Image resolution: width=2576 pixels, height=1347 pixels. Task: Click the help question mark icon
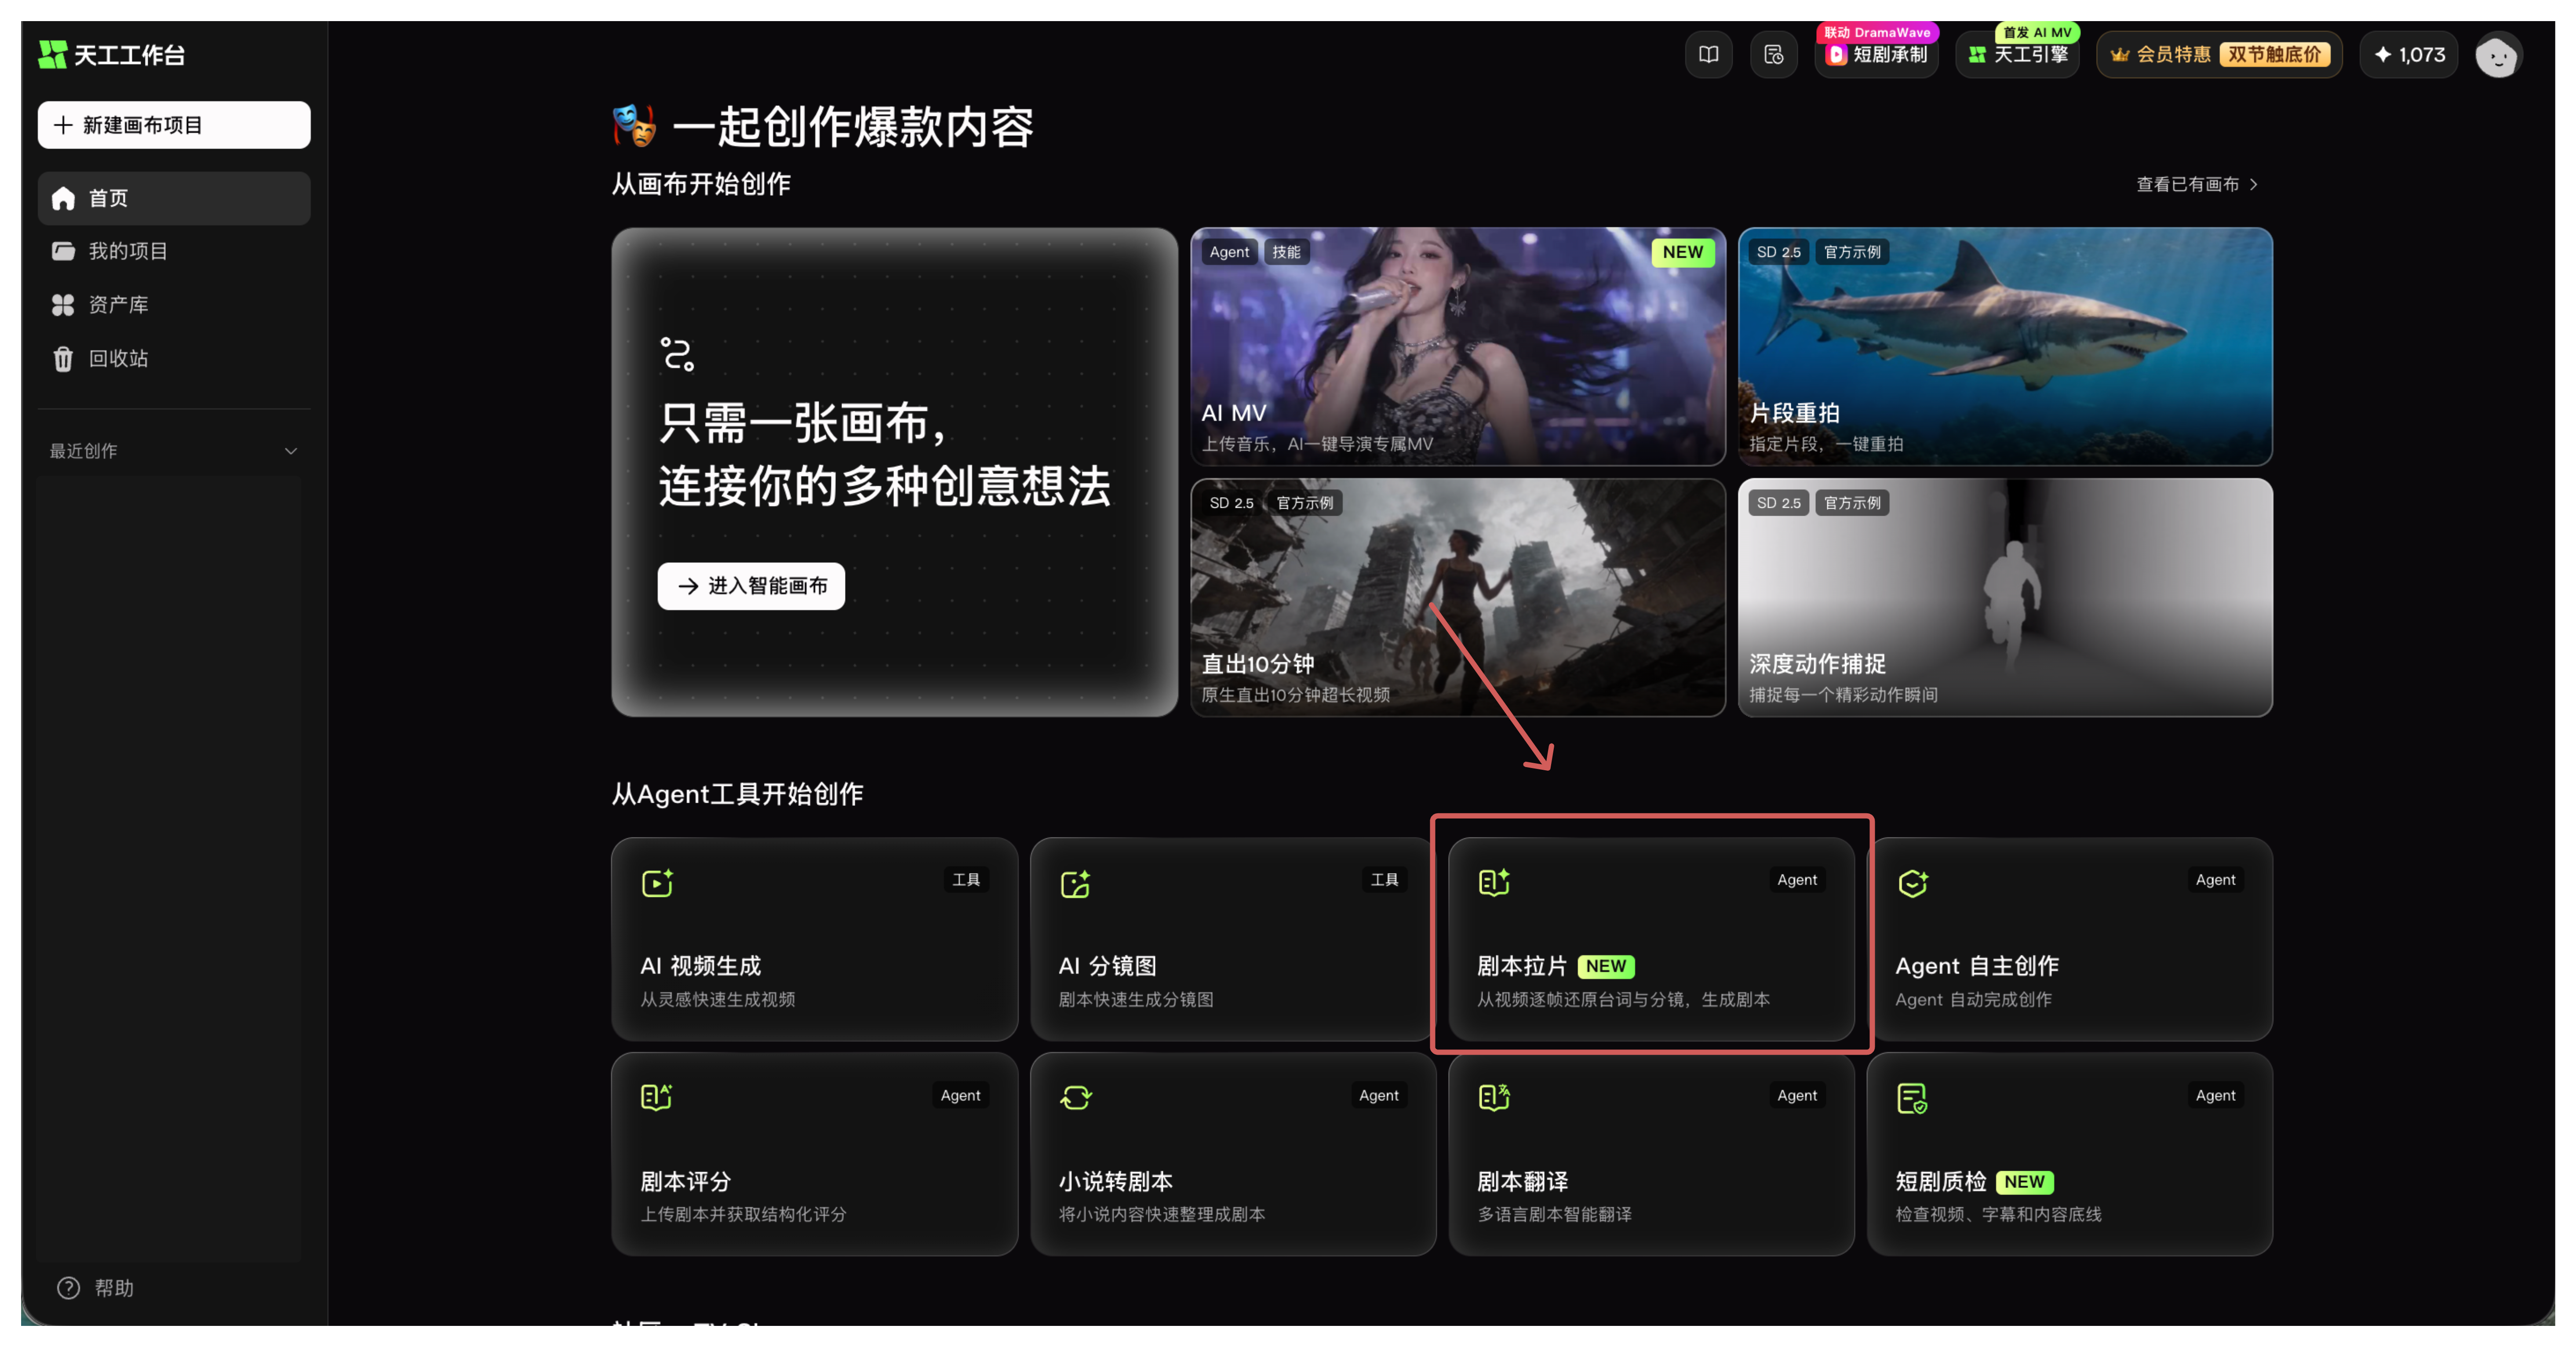(68, 1287)
